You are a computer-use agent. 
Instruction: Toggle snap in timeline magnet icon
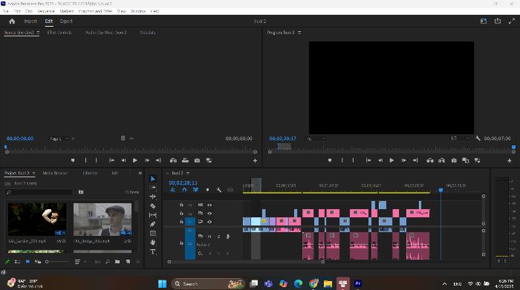click(x=184, y=190)
